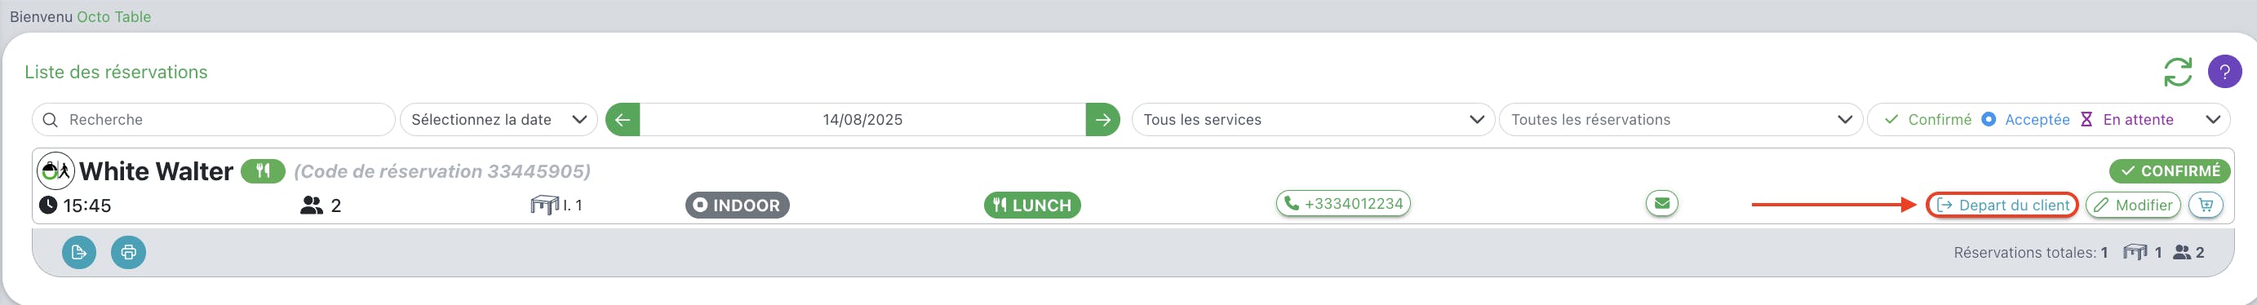Go to previous day with left arrow

coord(622,119)
